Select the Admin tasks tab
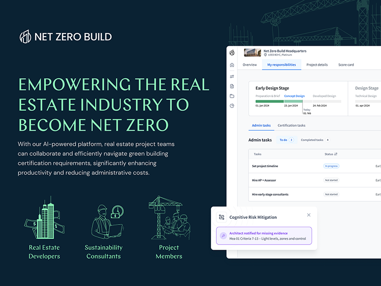The image size is (381, 286). 261,125
